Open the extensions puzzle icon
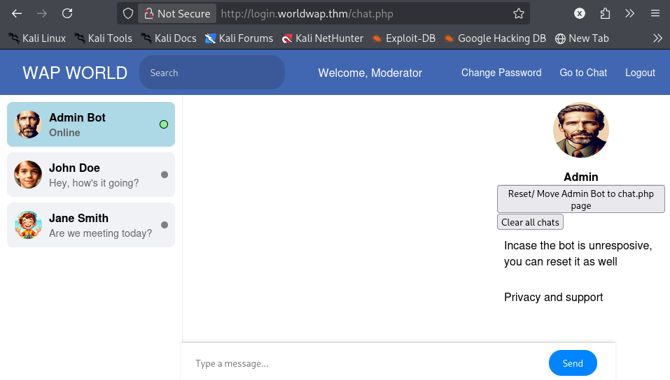The height and width of the screenshot is (380, 670). (605, 14)
